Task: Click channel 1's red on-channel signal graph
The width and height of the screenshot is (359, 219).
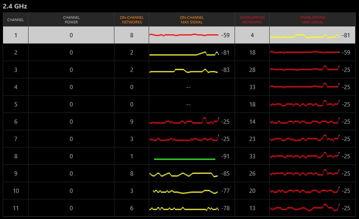Action: tap(184, 35)
